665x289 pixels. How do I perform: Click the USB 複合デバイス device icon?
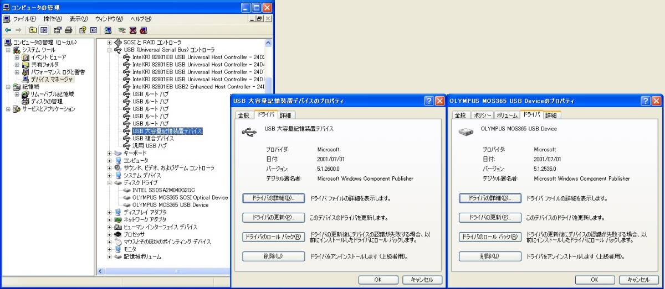click(127, 138)
